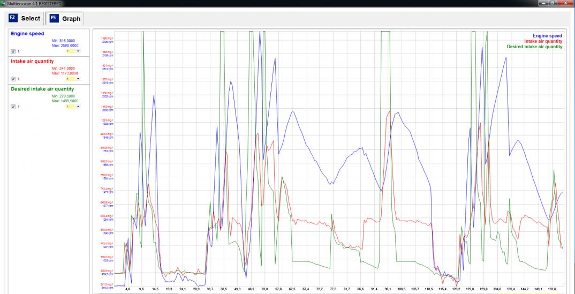Close the Multiecuscan window
Viewport: 575px width, 294px height.
564,3
